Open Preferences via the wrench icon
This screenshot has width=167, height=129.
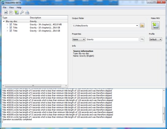[x=22, y=12]
